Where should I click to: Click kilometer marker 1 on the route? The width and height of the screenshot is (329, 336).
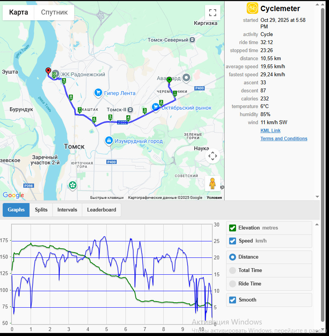coord(175,93)
